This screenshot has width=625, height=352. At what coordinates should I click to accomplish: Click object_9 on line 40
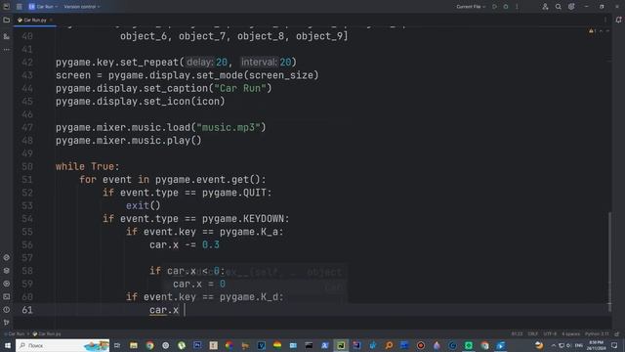pyautogui.click(x=319, y=36)
